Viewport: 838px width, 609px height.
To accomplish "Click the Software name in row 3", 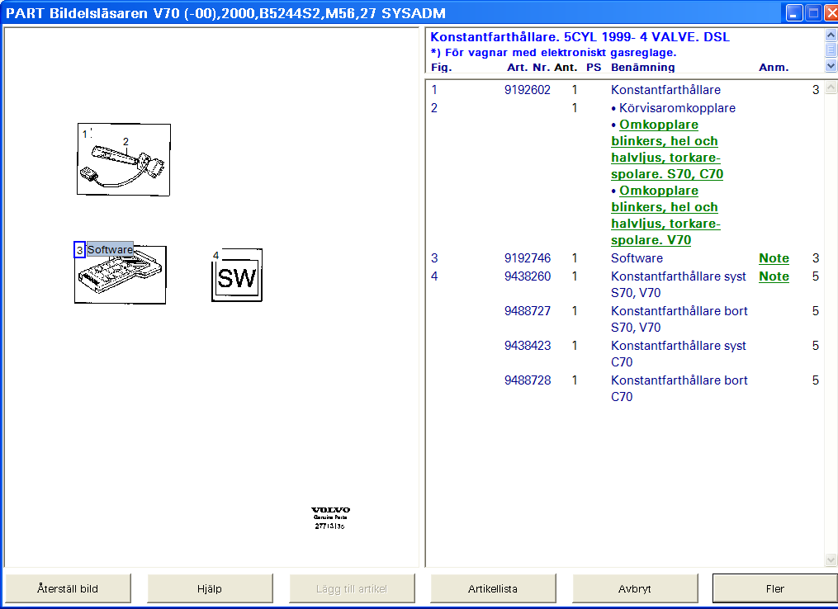I will (637, 258).
